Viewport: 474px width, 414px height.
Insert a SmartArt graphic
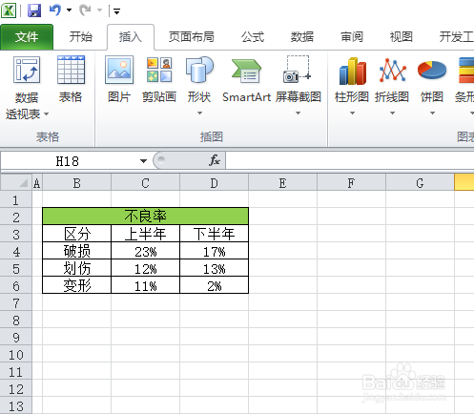tap(246, 79)
